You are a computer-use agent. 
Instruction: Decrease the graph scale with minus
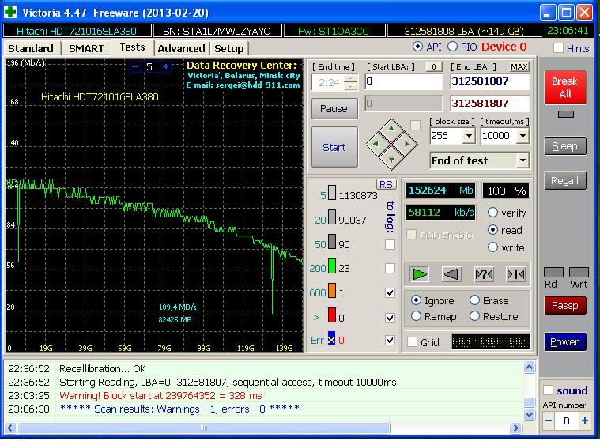133,67
